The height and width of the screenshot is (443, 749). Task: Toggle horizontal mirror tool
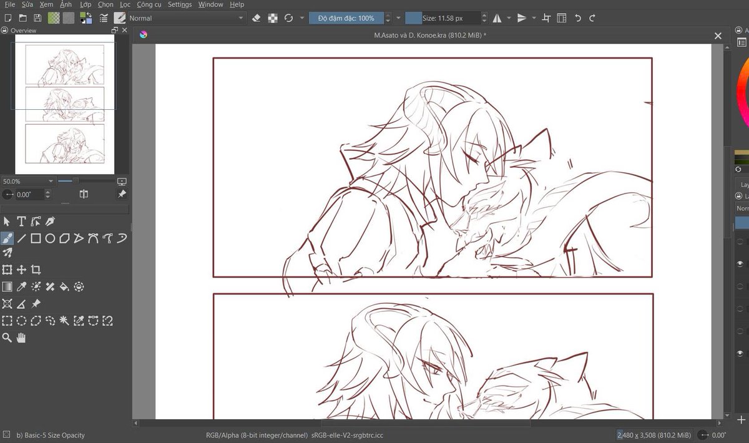coord(497,18)
